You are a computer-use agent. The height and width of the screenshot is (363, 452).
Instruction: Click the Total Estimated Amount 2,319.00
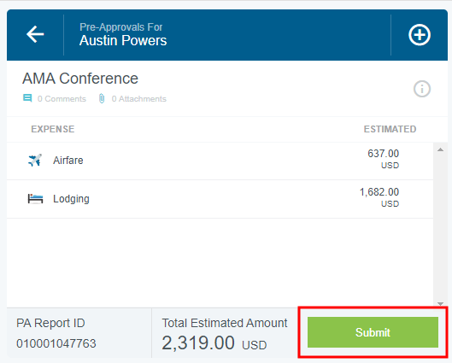coord(198,343)
